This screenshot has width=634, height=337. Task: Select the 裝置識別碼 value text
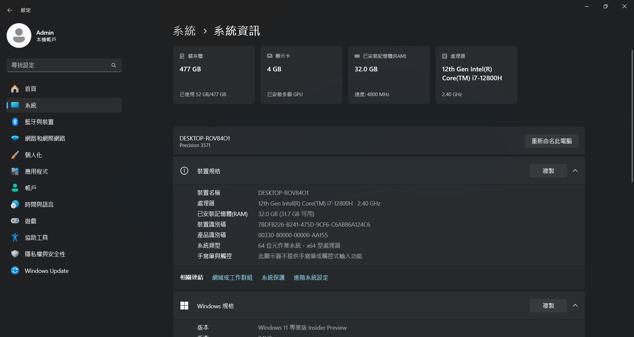[x=314, y=225]
